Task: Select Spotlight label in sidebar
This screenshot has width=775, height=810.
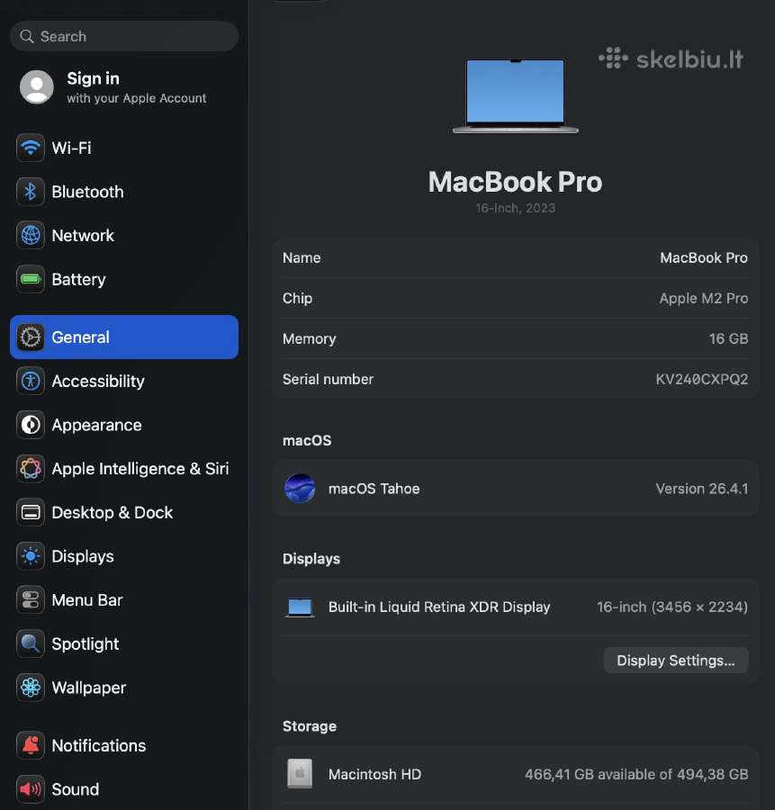Action: 86,643
